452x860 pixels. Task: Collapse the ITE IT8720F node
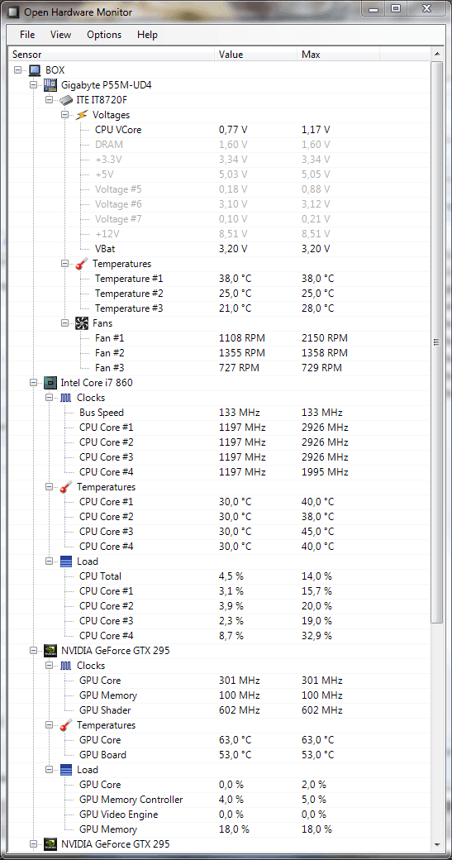click(x=49, y=100)
